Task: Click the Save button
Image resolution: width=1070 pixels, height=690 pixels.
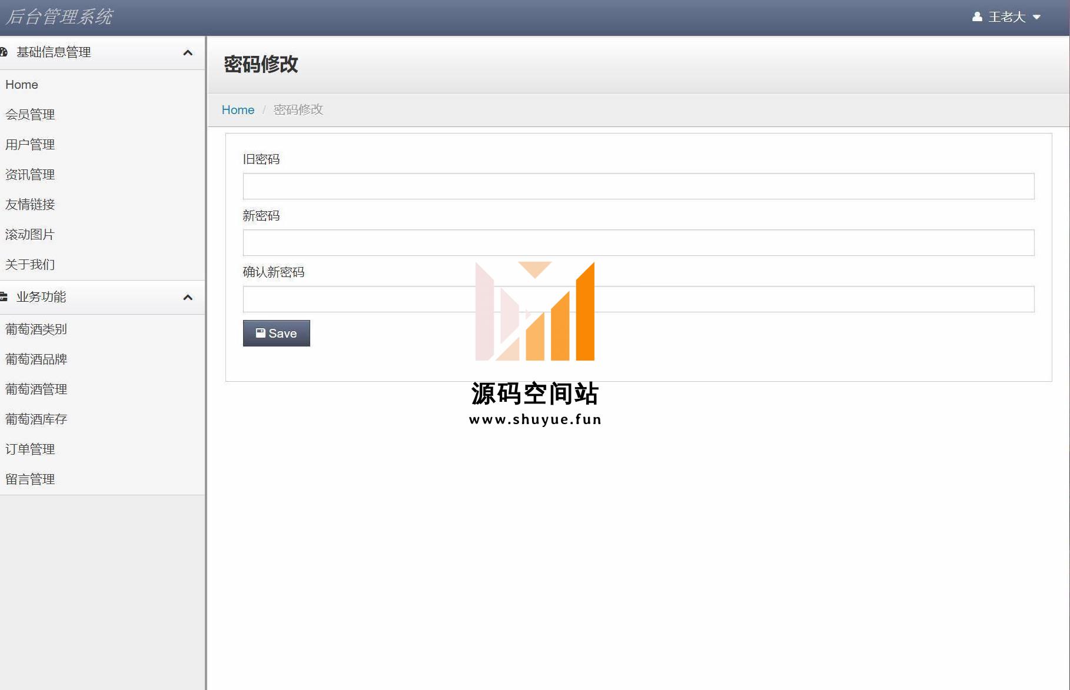Action: (x=277, y=334)
